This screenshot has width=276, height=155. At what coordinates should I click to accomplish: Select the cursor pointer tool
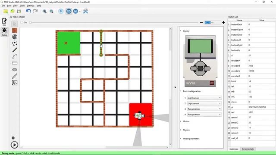(x=15, y=24)
